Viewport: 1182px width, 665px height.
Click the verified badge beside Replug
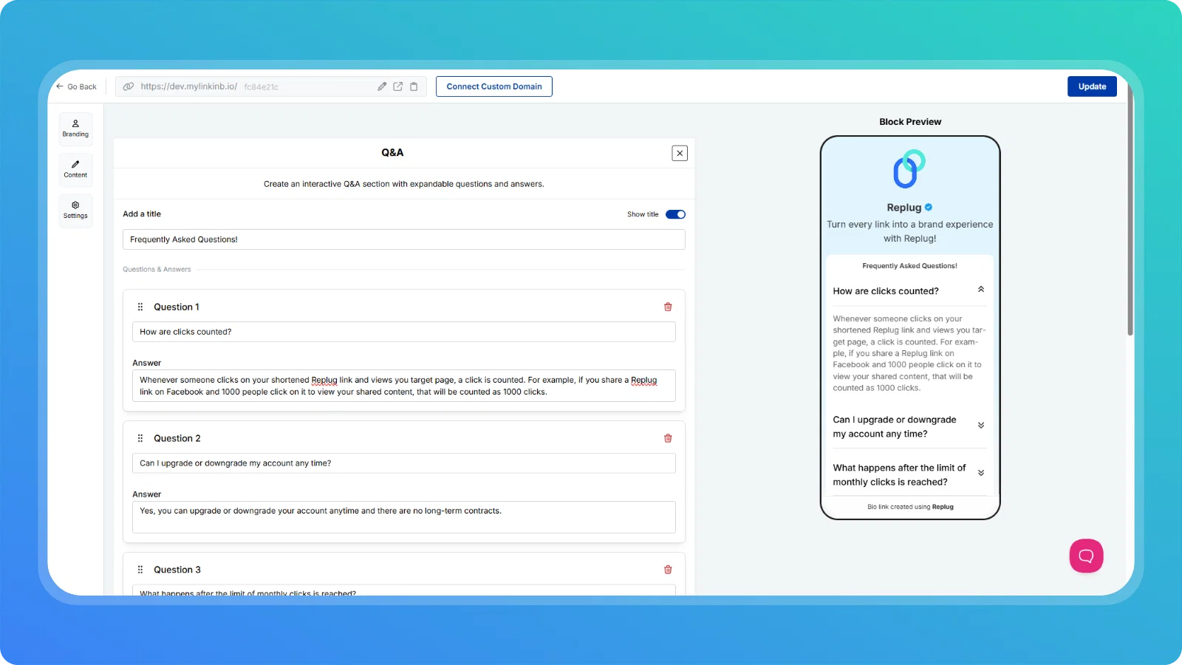(929, 208)
